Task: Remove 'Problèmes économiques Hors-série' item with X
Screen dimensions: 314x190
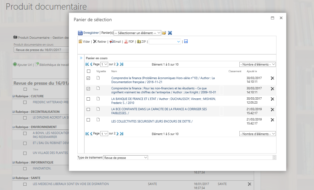Action: click(273, 78)
